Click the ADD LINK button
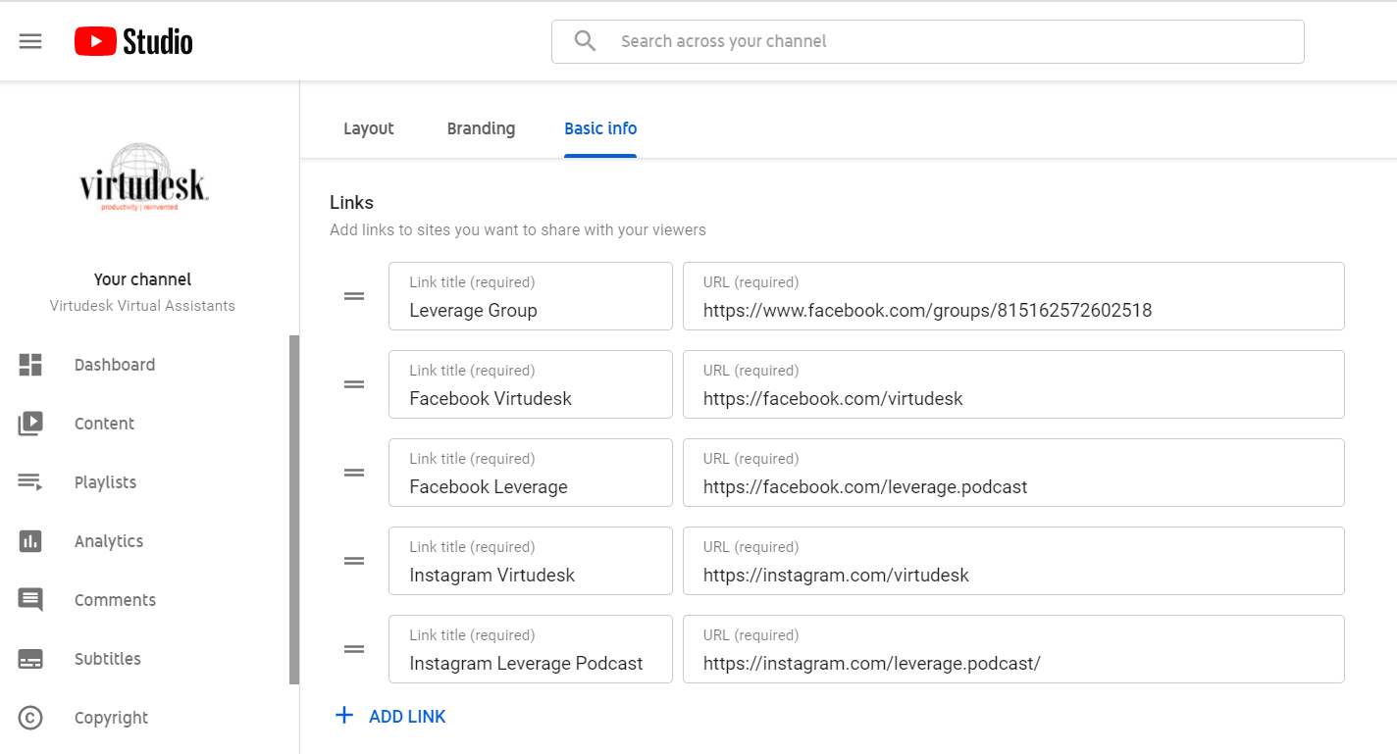The width and height of the screenshot is (1397, 754). point(390,717)
